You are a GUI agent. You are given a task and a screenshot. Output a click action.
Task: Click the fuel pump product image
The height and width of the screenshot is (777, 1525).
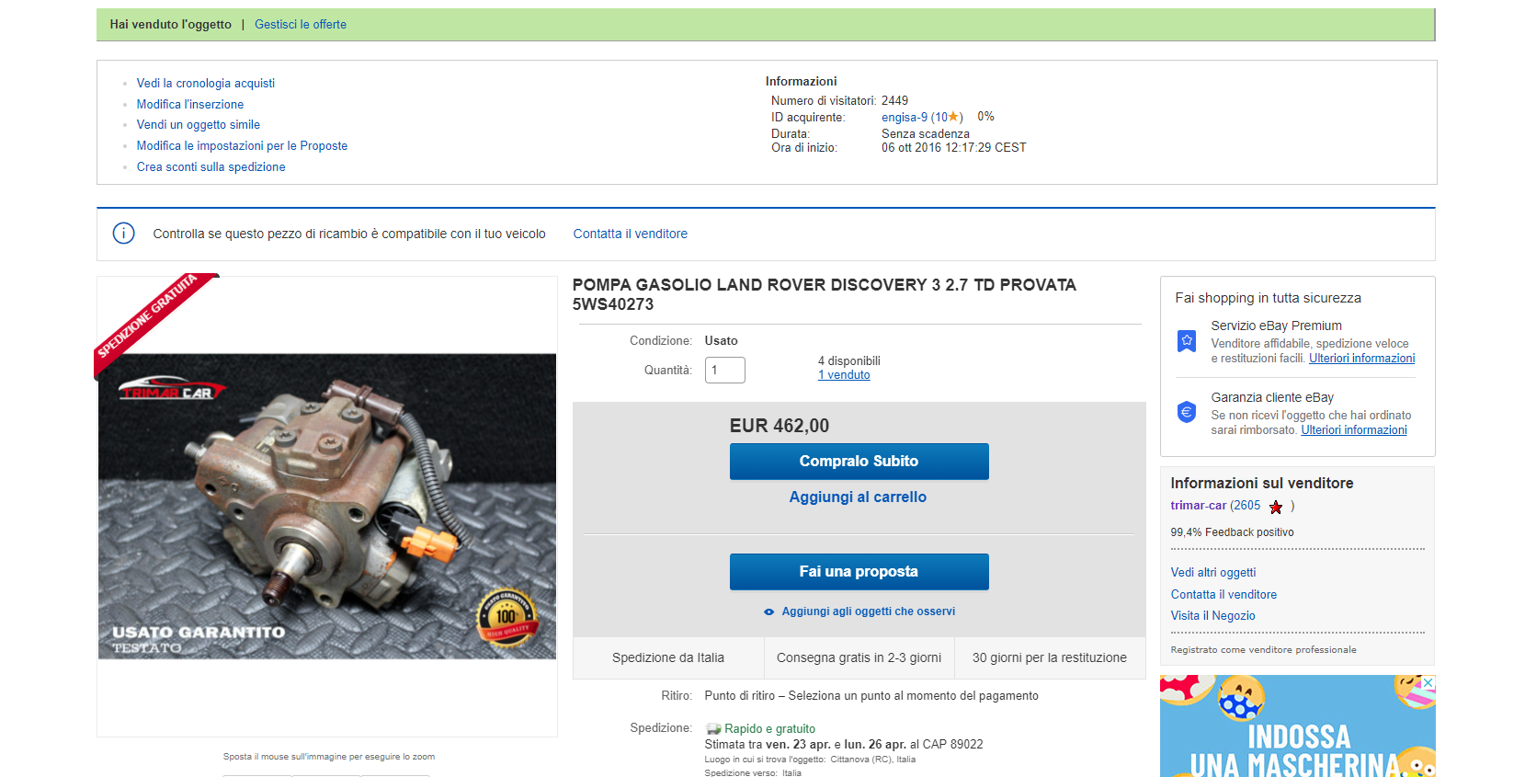327,506
